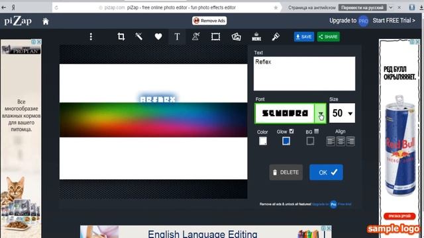The image size is (424, 238).
Task: Open the heart stickers tool
Action: pos(158,37)
